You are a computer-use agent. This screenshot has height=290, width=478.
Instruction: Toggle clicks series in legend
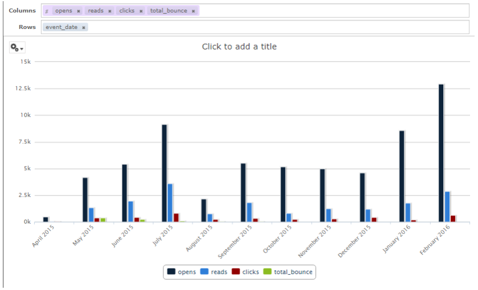click(x=246, y=272)
